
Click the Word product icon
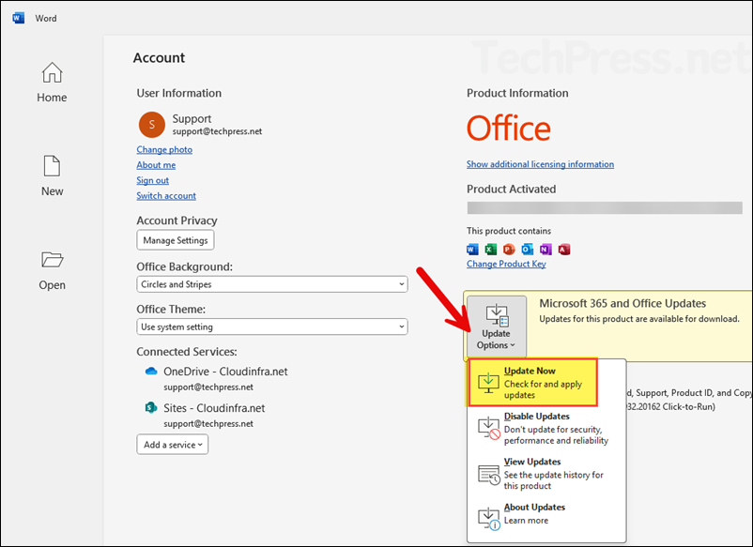click(x=472, y=249)
